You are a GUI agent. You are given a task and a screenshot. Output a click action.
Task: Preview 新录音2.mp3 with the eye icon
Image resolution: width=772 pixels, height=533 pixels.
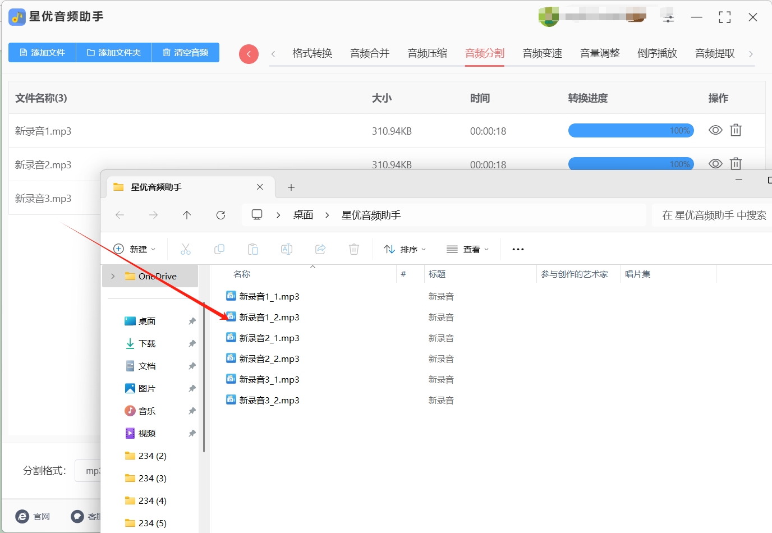pyautogui.click(x=715, y=164)
